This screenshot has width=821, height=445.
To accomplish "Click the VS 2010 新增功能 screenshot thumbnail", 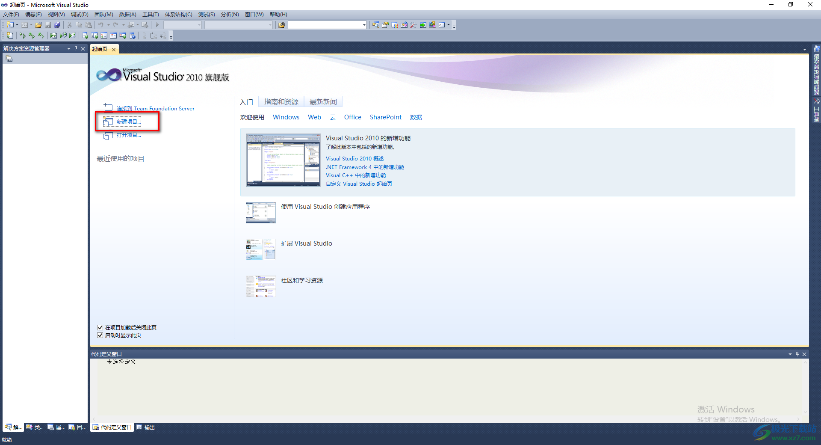I will click(283, 160).
